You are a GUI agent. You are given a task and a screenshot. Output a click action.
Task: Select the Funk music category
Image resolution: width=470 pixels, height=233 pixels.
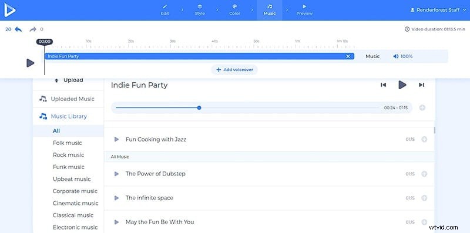tap(68, 167)
